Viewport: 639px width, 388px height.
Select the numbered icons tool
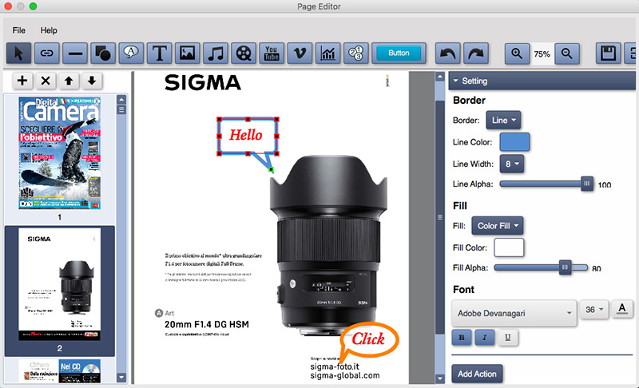(x=355, y=53)
